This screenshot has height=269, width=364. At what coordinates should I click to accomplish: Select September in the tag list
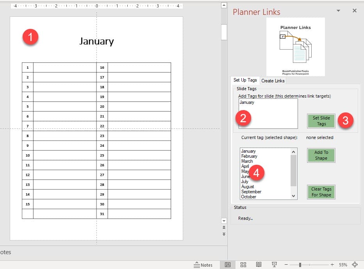(x=251, y=192)
